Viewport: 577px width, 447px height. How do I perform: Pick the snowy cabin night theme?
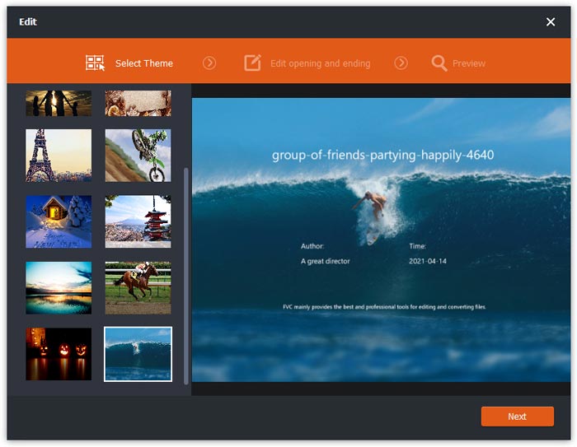pos(59,221)
